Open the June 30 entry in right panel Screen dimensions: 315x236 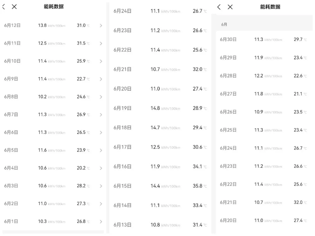264,40
